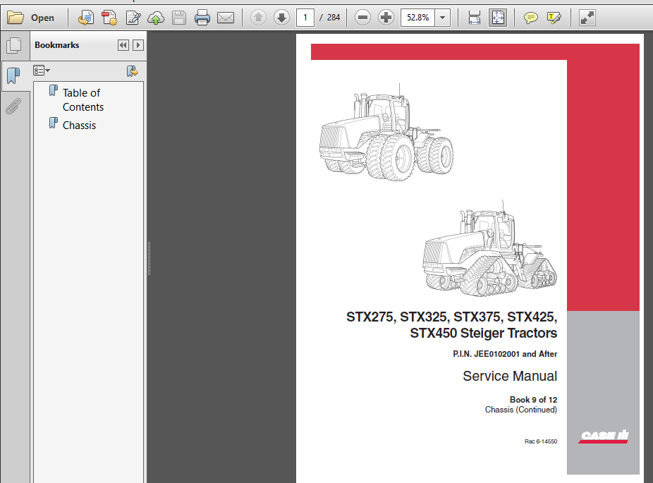Click the export PDF settings icon

pyautogui.click(x=109, y=18)
